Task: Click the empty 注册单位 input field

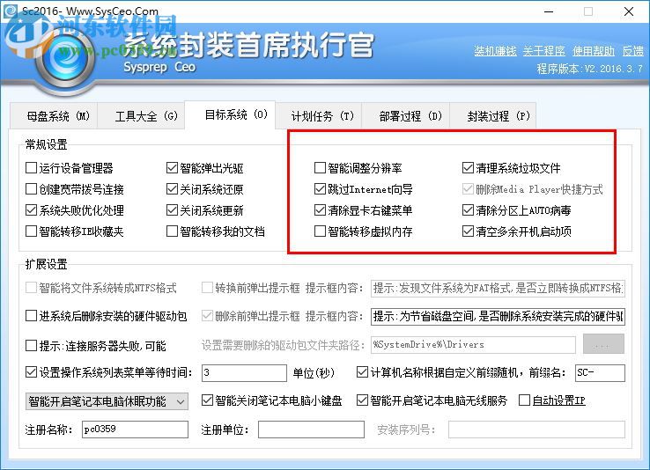Action: [311, 430]
